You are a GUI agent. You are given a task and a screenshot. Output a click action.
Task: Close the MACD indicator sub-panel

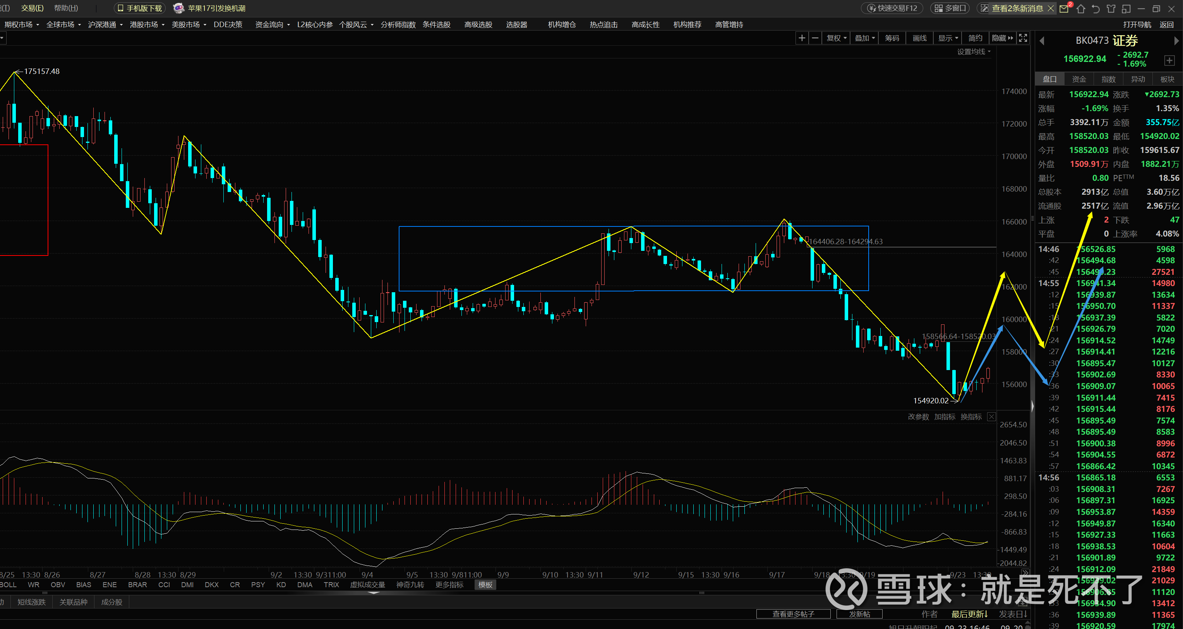[991, 417]
